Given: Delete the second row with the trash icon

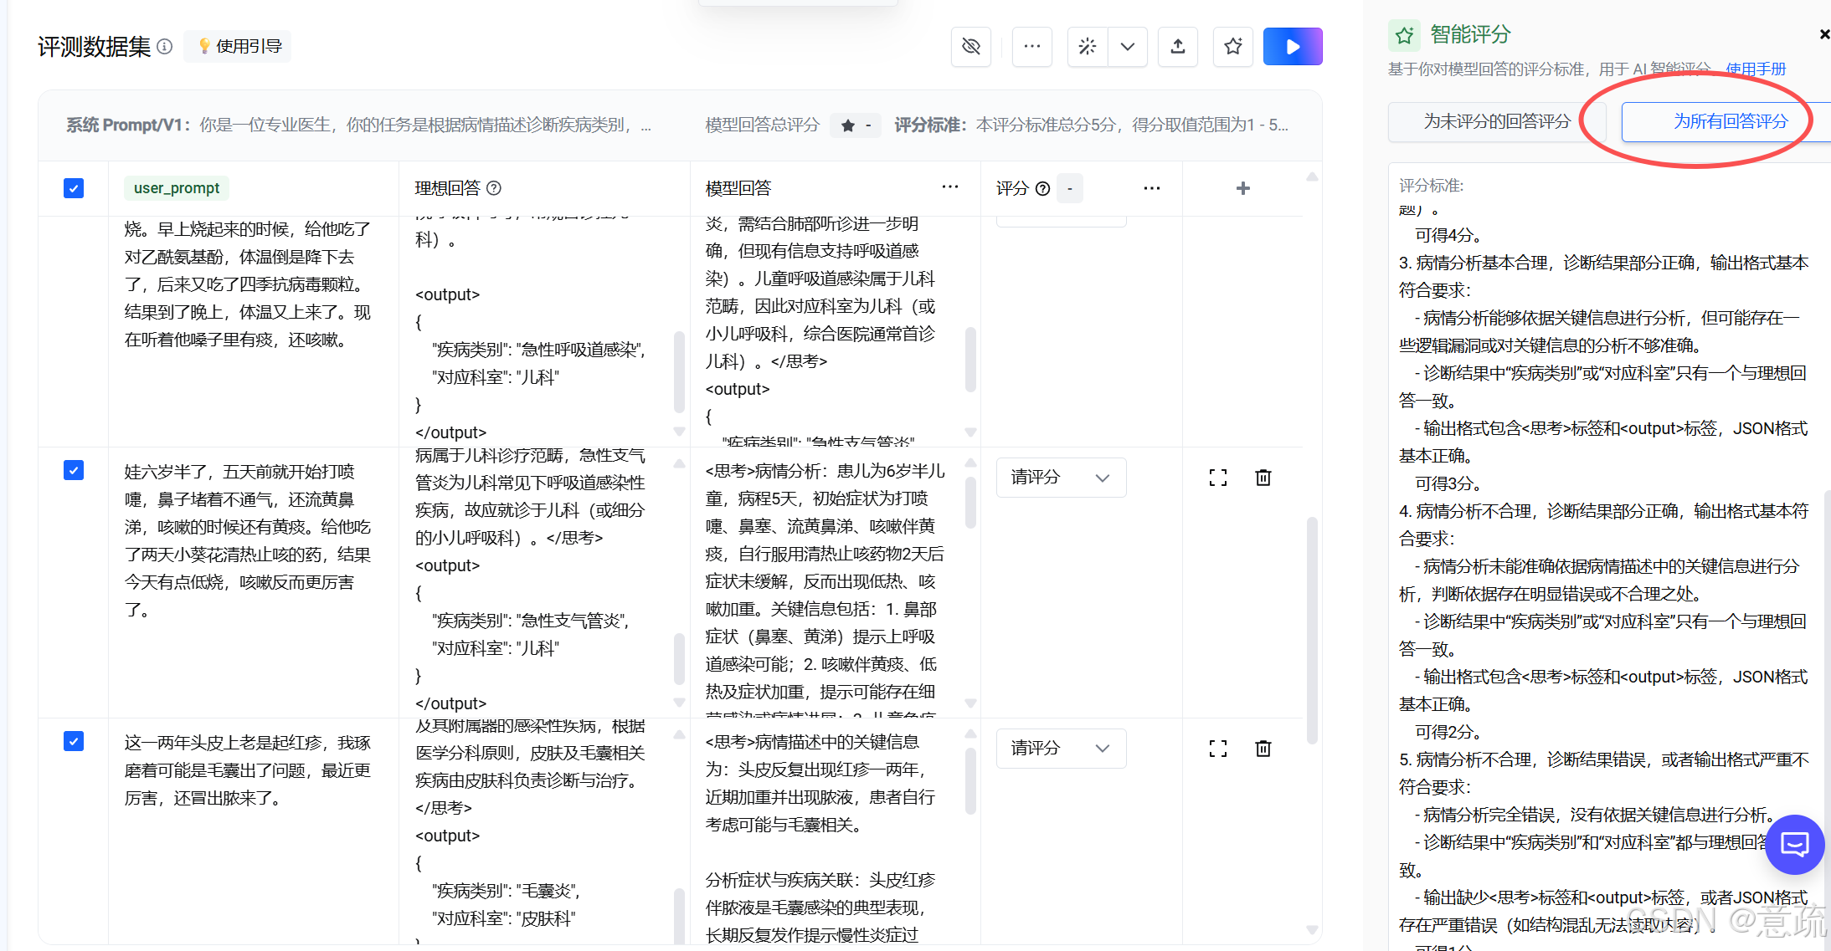Looking at the screenshot, I should tap(1263, 477).
